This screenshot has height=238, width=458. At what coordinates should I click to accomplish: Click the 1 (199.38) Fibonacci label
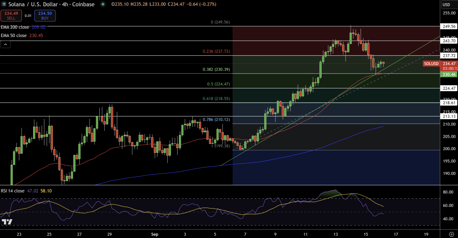pyautogui.click(x=221, y=146)
